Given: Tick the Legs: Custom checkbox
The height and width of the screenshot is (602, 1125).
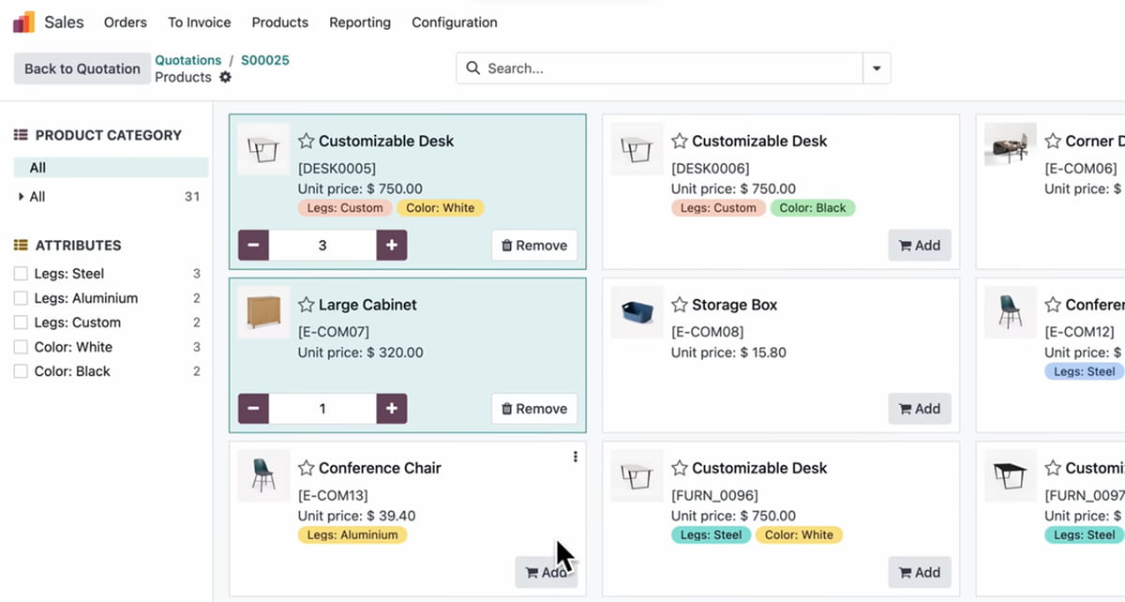Looking at the screenshot, I should click(x=21, y=323).
